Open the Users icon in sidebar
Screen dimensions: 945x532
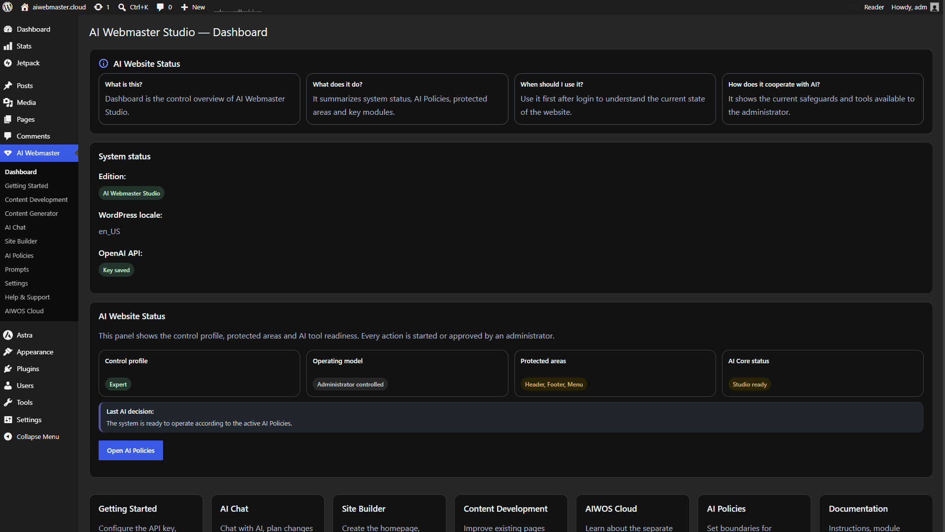[x=8, y=386]
